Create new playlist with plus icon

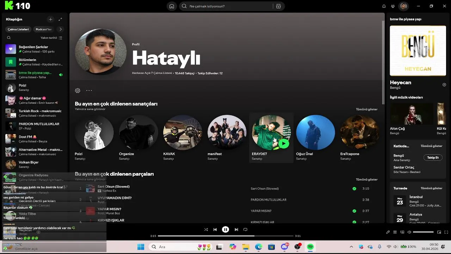click(50, 19)
